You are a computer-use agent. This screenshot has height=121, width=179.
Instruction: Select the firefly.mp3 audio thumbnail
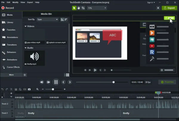35,58
